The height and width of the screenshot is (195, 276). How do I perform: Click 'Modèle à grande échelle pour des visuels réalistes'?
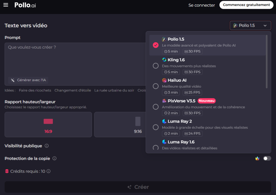pos(205,127)
